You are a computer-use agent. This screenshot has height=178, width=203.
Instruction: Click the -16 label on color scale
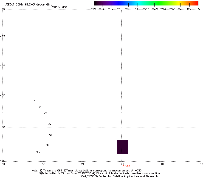pos(93,9)
